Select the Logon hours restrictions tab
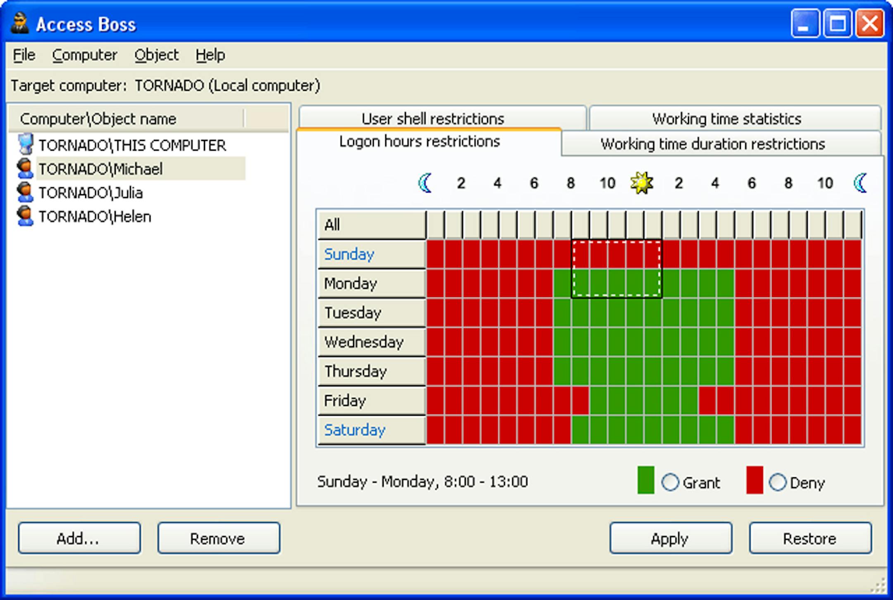The width and height of the screenshot is (893, 600). (x=429, y=142)
